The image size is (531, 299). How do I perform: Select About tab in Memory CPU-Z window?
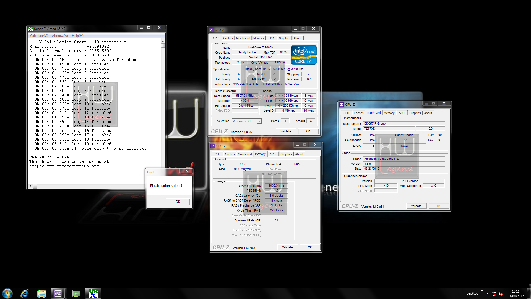pyautogui.click(x=299, y=154)
